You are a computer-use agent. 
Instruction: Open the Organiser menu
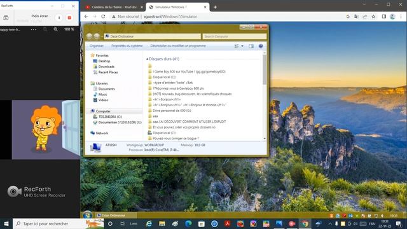pyautogui.click(x=97, y=46)
